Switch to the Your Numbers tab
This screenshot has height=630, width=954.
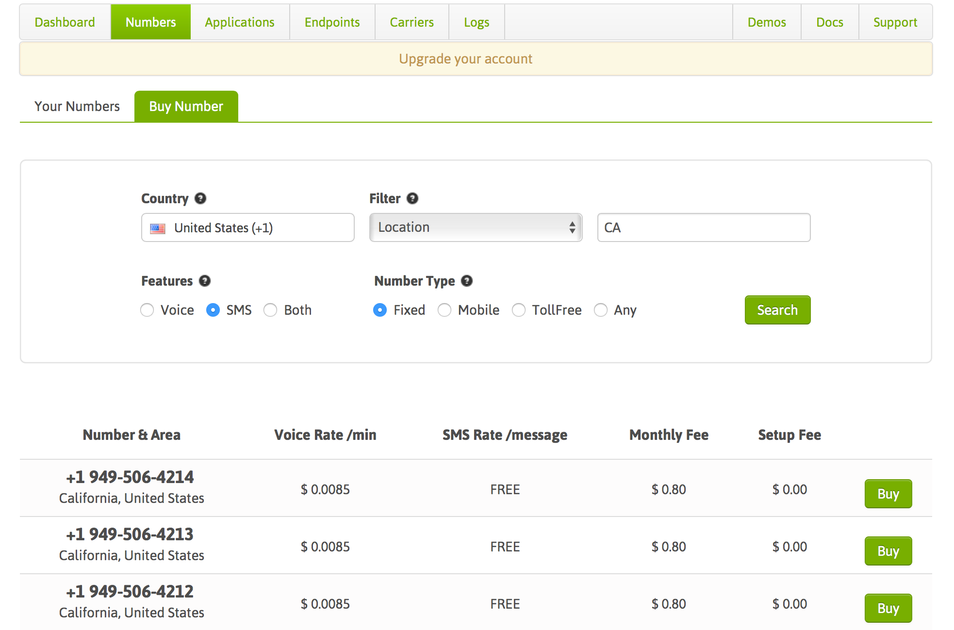pos(77,106)
